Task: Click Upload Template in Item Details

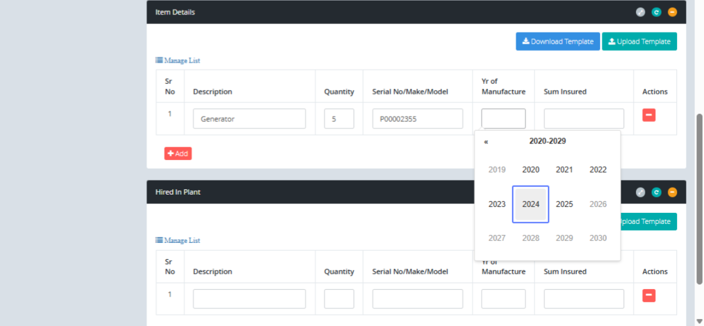Action: 639,42
